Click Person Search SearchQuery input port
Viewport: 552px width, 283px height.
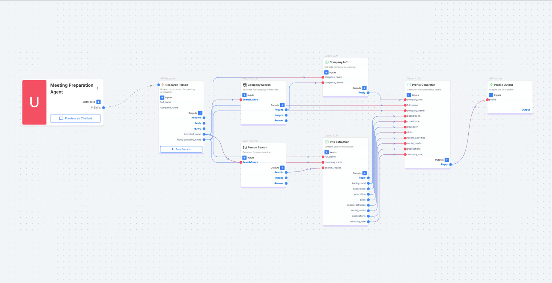pyautogui.click(x=241, y=162)
